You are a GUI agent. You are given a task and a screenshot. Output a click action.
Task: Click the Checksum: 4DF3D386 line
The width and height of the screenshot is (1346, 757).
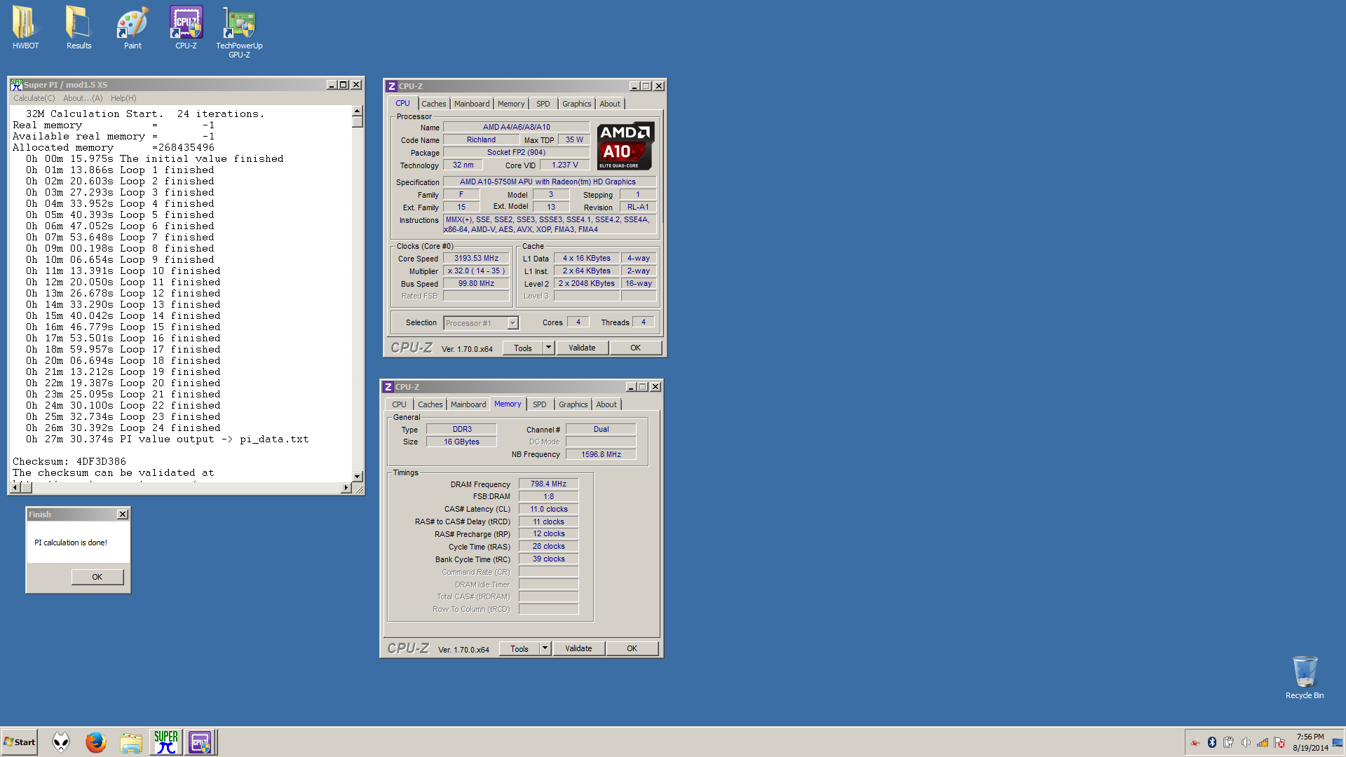tap(69, 462)
